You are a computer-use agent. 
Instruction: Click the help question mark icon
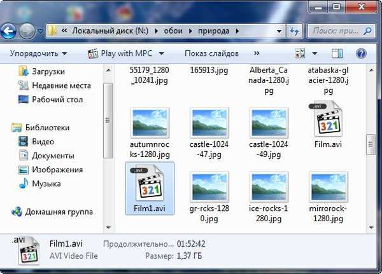pos(361,54)
